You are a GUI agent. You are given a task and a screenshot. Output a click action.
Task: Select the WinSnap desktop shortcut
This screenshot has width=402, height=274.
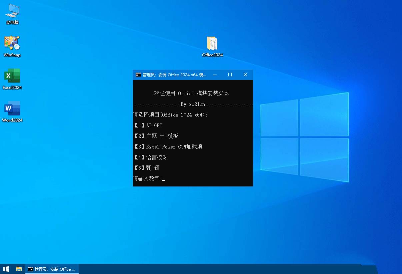coord(12,46)
